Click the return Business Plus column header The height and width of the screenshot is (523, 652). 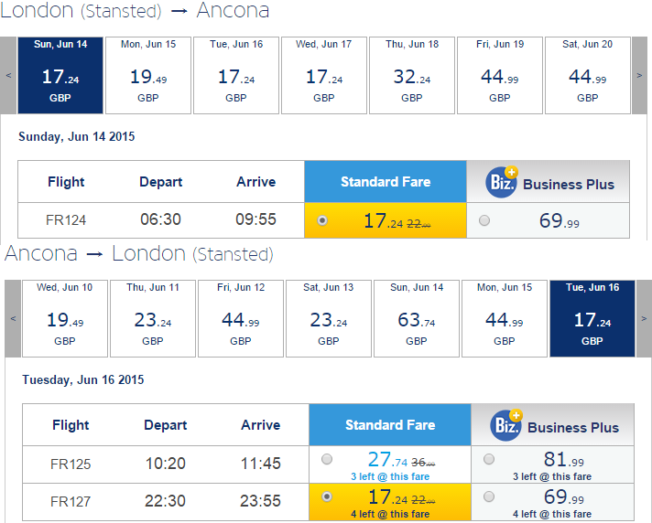(x=552, y=425)
